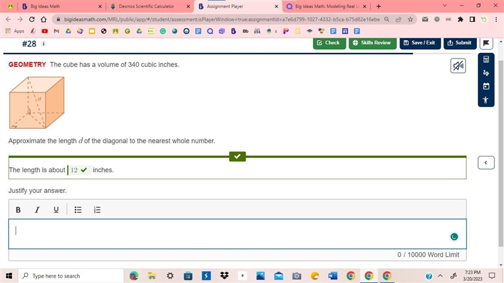
Task: Bookmark this page with the star
Action: click(410, 19)
